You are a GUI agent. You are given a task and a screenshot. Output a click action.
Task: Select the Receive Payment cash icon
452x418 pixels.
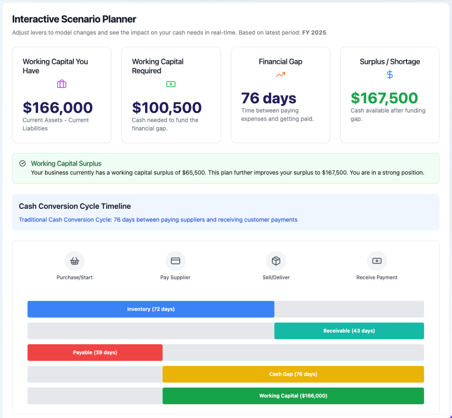pyautogui.click(x=377, y=261)
